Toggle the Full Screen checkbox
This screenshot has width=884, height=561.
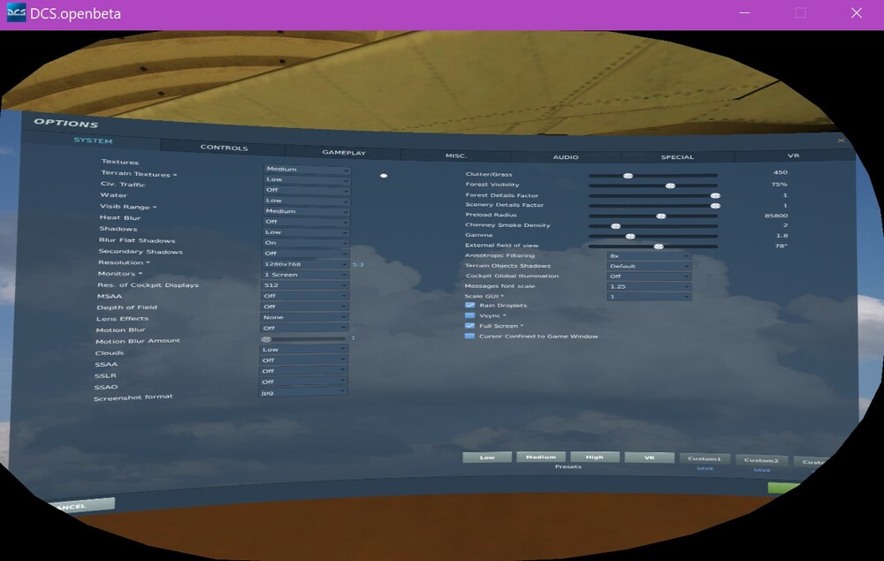pos(469,326)
